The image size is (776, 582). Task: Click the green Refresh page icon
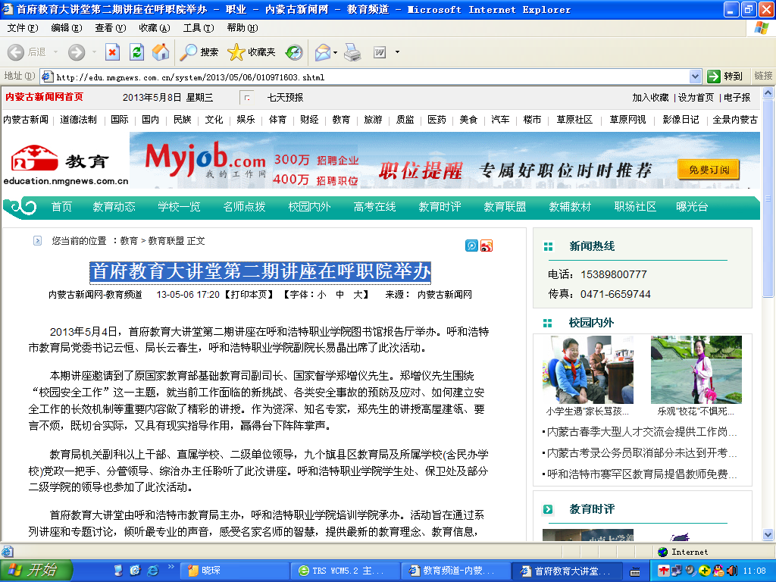[x=136, y=52]
